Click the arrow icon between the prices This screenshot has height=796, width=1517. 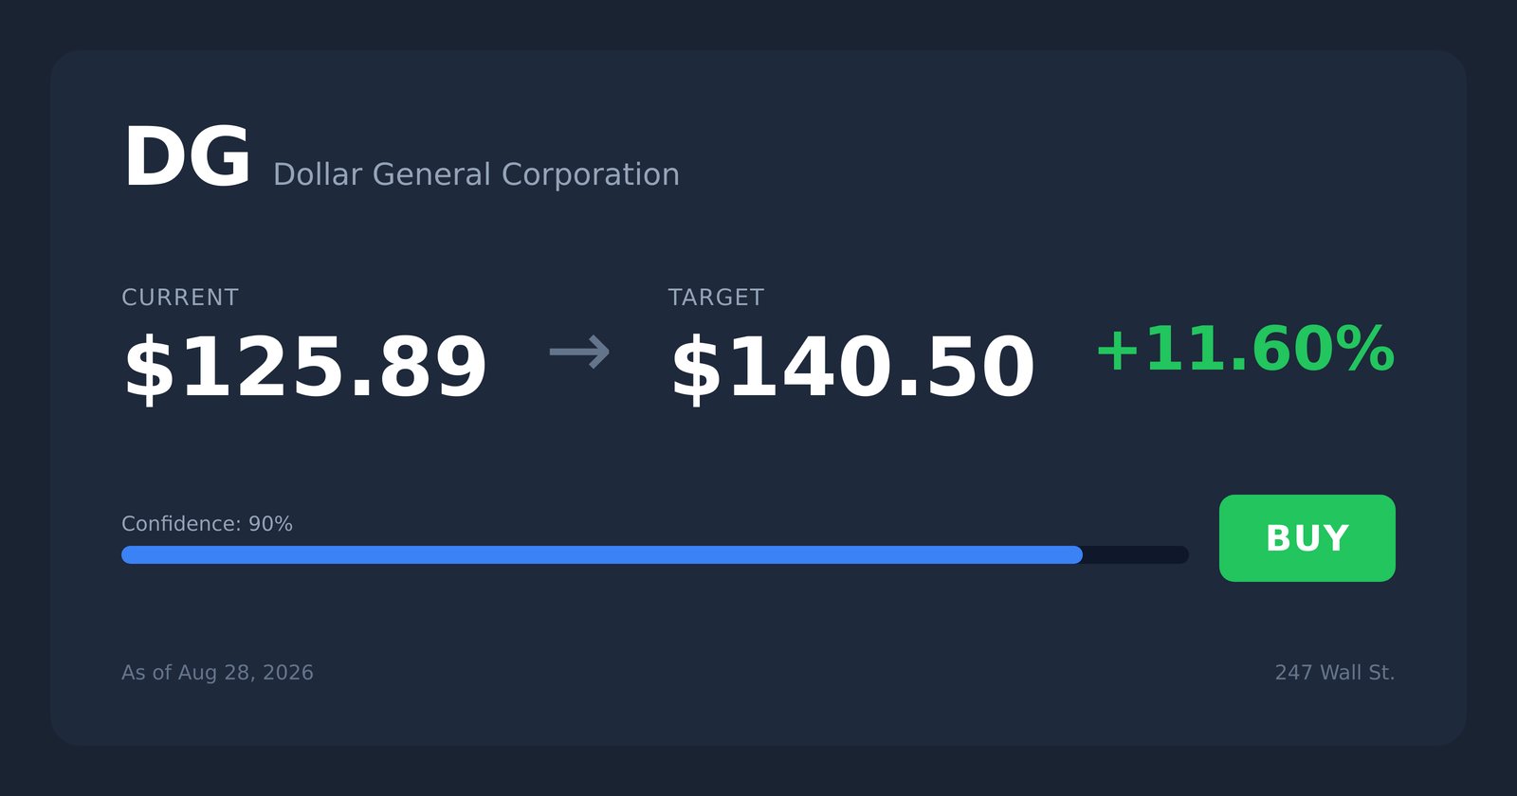579,353
